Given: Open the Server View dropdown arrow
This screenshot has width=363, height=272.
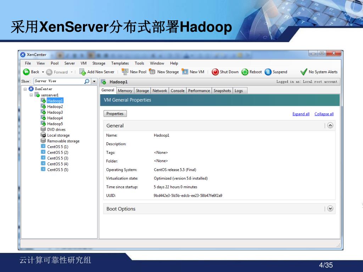Looking at the screenshot, I should pyautogui.click(x=94, y=81).
